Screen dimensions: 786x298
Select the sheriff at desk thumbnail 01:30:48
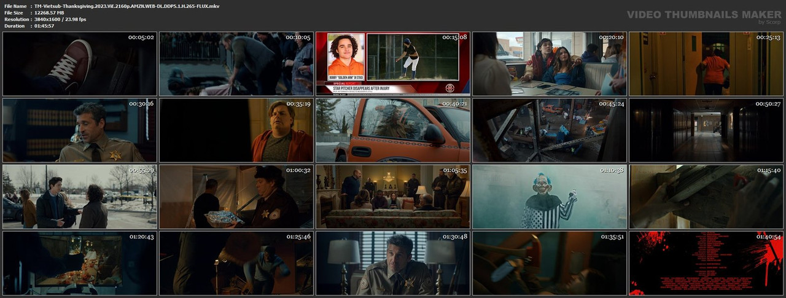pyautogui.click(x=393, y=262)
